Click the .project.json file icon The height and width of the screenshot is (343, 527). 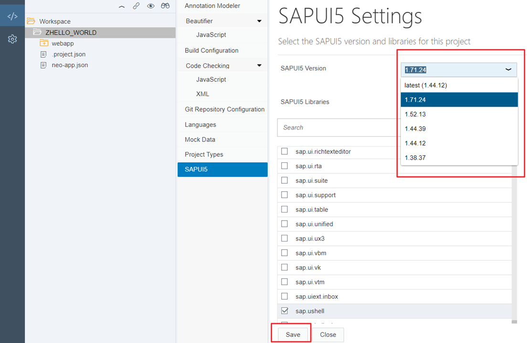(43, 54)
